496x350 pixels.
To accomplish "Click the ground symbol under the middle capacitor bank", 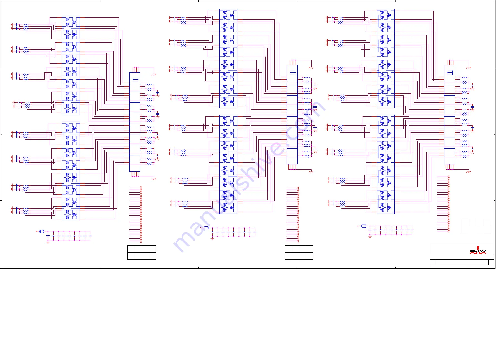I will point(212,239).
